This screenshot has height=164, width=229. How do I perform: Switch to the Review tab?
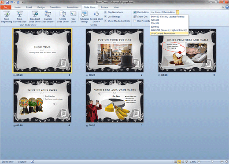point(104,7)
